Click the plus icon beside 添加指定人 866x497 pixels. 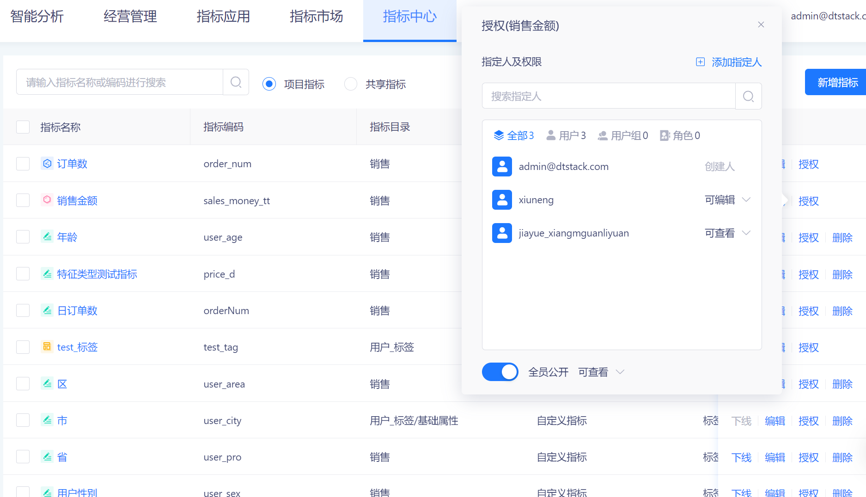pyautogui.click(x=700, y=62)
